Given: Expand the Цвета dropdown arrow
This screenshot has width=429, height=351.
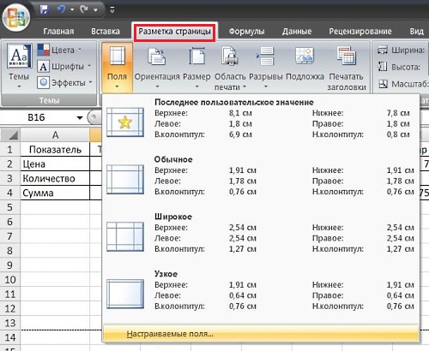Looking at the screenshot, I should point(80,50).
